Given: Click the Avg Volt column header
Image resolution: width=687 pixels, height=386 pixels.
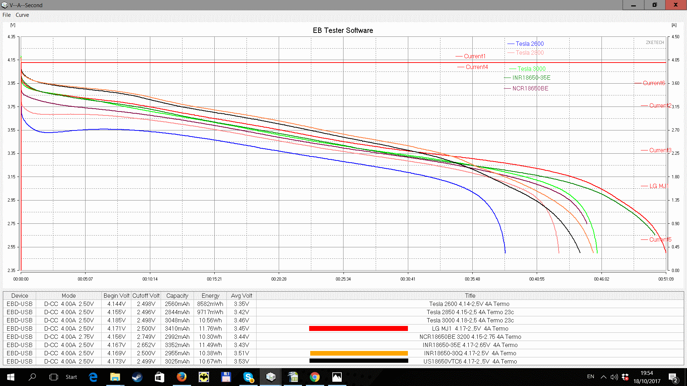Looking at the screenshot, I should (242, 296).
